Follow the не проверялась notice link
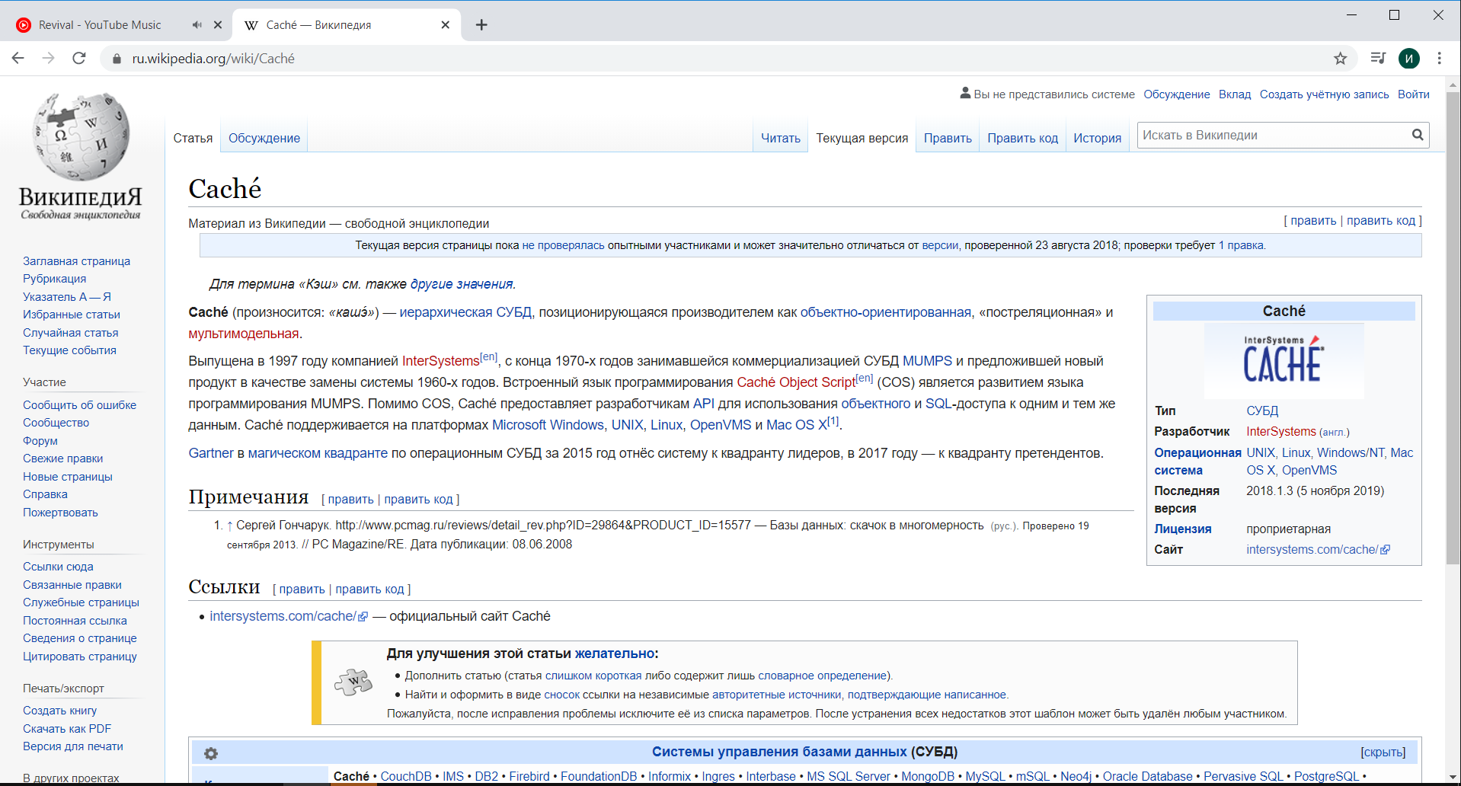The image size is (1461, 786). click(x=563, y=245)
